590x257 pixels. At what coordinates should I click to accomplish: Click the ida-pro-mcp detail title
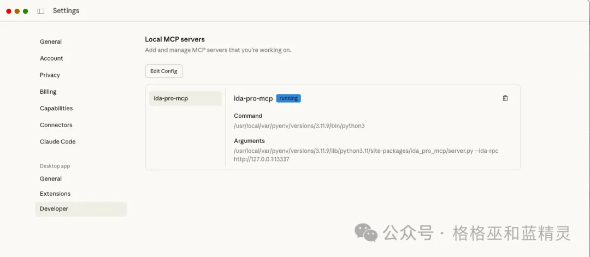point(253,98)
